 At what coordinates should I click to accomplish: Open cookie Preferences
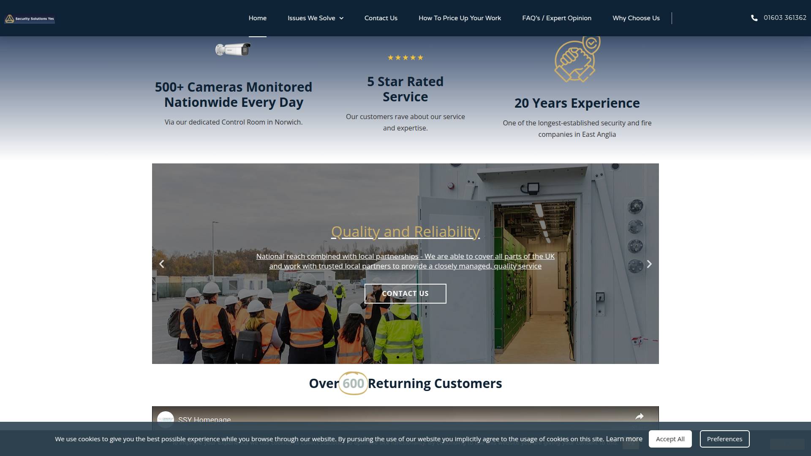[x=724, y=439]
